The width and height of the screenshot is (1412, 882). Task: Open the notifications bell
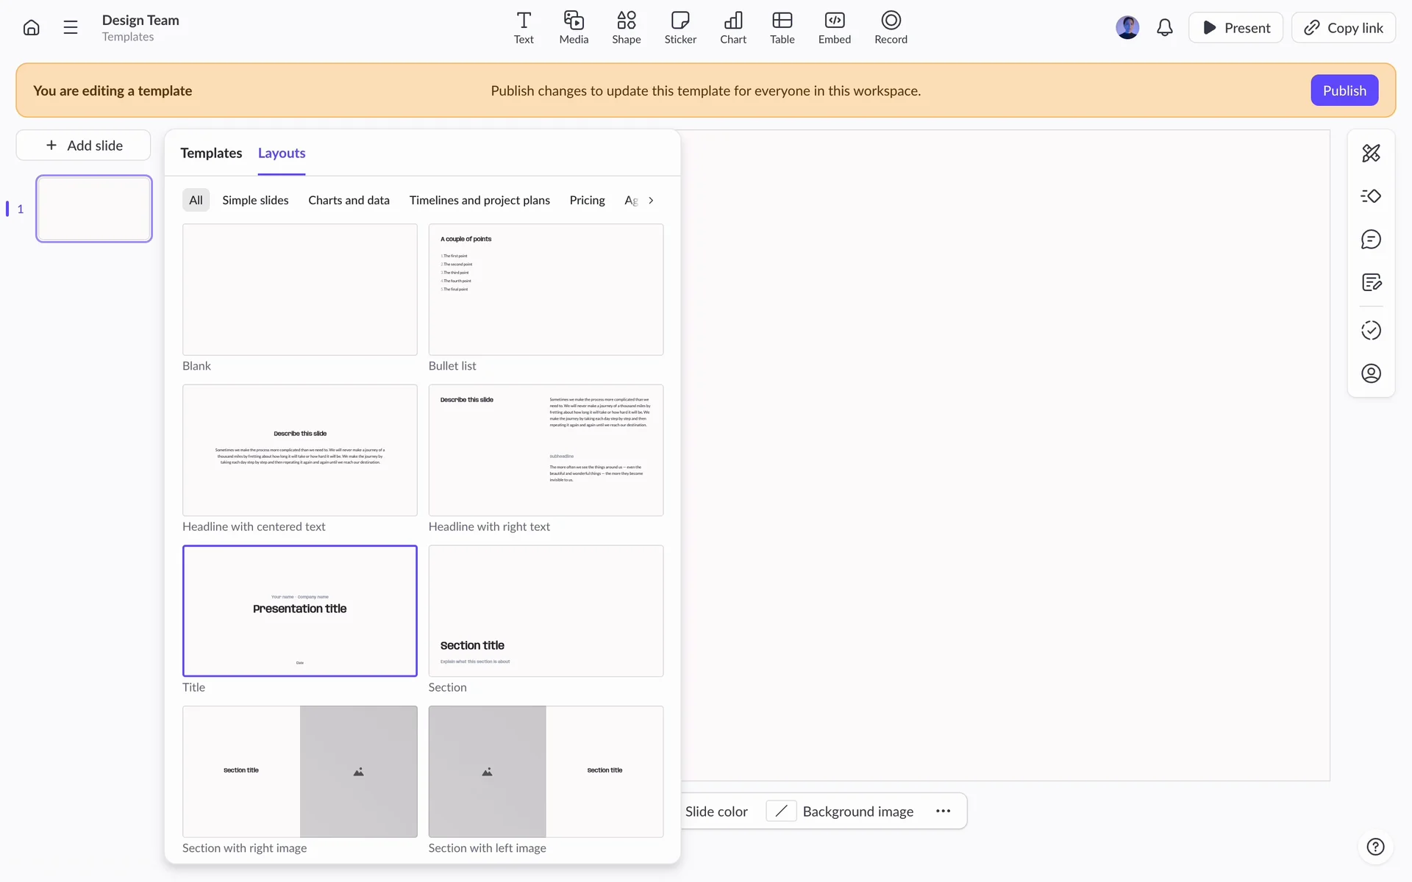click(1164, 28)
